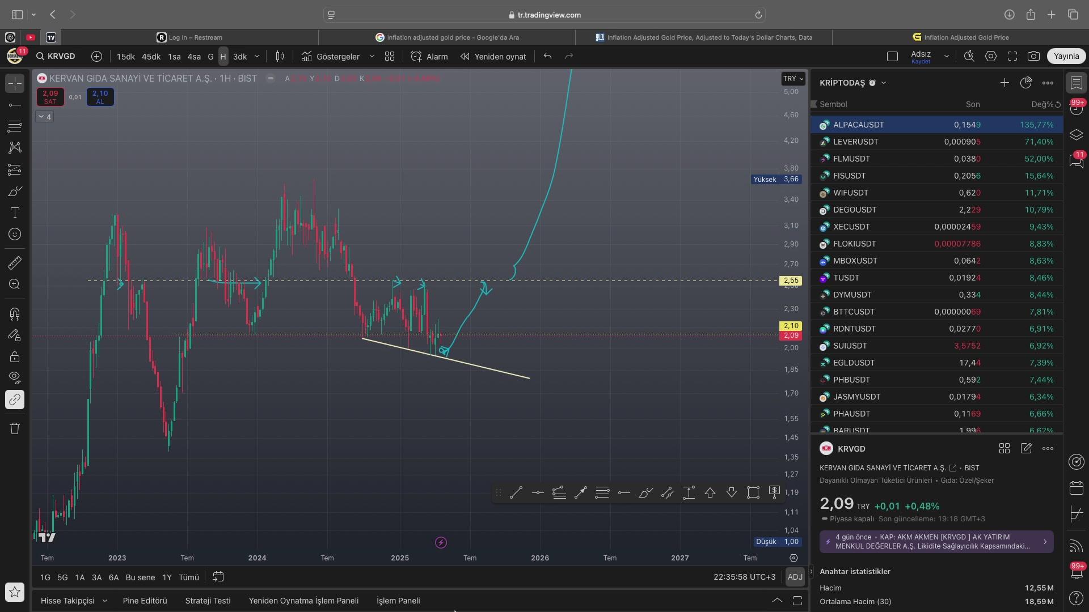Toggle hide all drawings eye icon

click(15, 378)
